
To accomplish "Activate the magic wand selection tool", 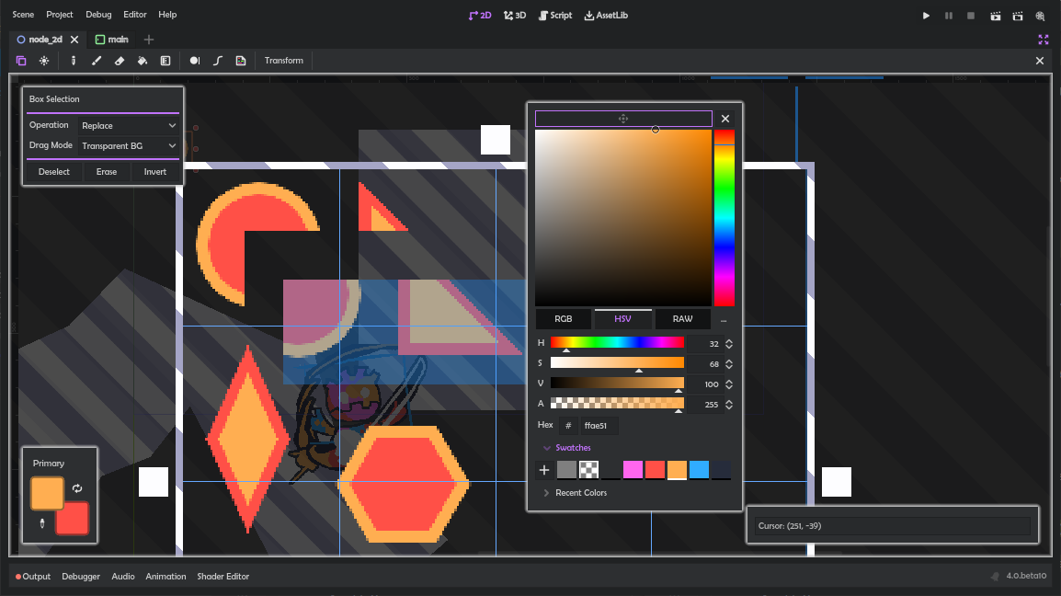I will [x=44, y=61].
